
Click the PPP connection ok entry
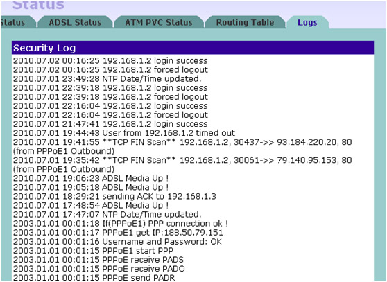click(121, 224)
